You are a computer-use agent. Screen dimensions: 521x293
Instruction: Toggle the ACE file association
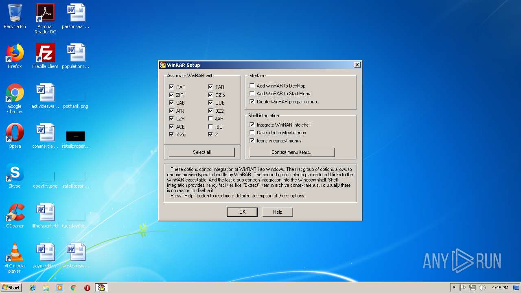tap(171, 127)
